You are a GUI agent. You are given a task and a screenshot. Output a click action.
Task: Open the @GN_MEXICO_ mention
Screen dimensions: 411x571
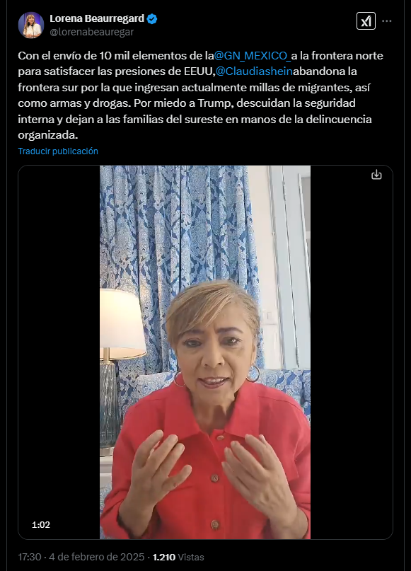[253, 56]
